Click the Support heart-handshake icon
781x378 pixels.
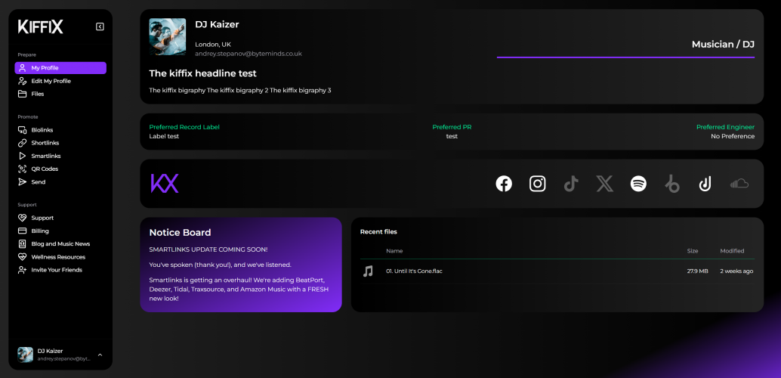(x=23, y=218)
